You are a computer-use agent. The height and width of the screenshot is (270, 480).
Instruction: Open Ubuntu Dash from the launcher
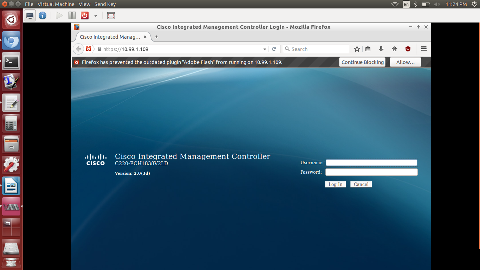click(x=11, y=20)
